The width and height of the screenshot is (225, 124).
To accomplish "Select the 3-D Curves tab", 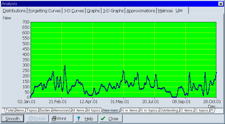I will pos(74,11).
